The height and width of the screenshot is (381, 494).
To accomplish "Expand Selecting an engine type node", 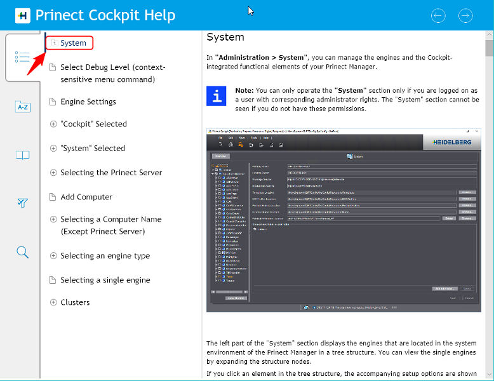I will [53, 256].
